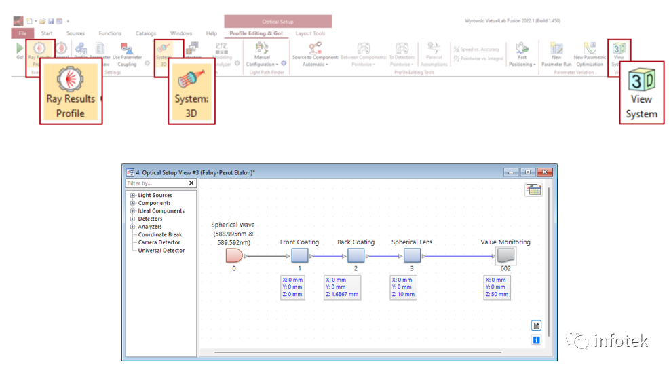669x368 pixels.
Task: Select Universal Detector tree item
Action: (x=161, y=250)
